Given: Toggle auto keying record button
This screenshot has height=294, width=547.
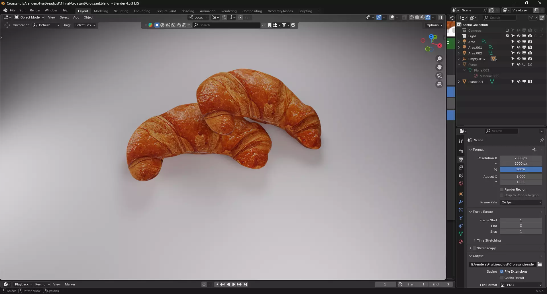Looking at the screenshot, I should (204, 284).
